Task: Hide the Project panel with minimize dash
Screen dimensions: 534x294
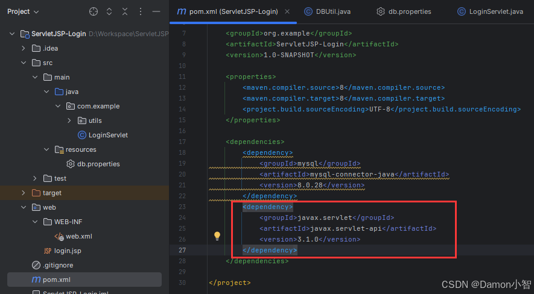Action: (156, 11)
